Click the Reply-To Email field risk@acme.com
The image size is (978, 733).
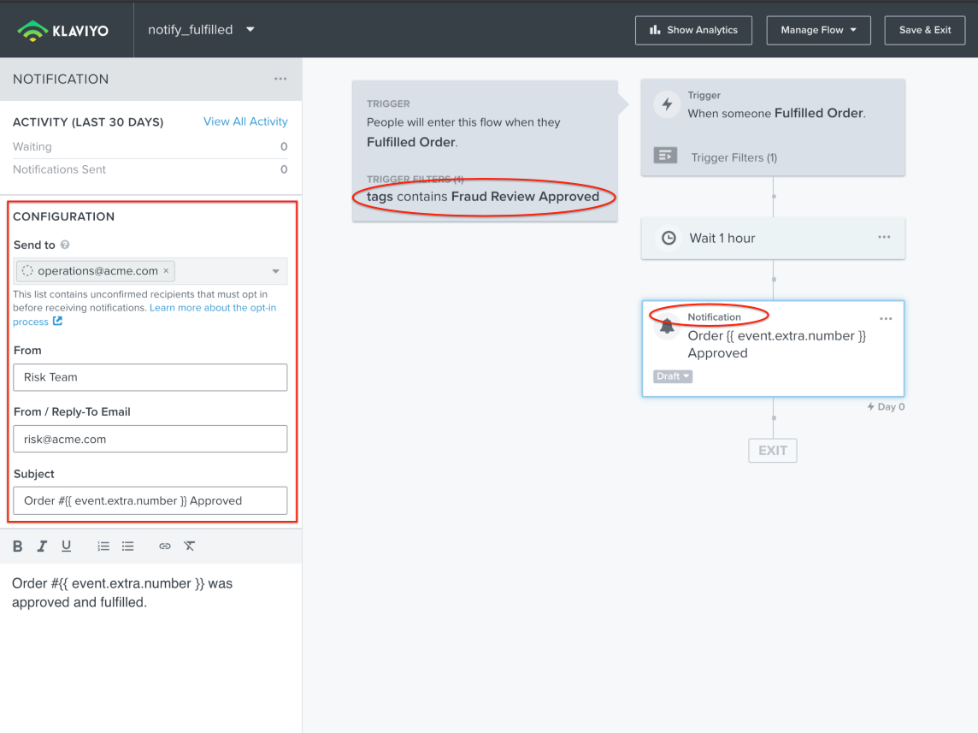coord(150,439)
